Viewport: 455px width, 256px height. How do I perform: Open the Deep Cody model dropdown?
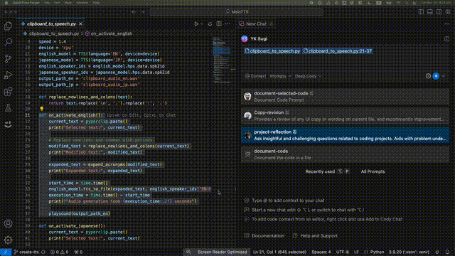point(308,76)
